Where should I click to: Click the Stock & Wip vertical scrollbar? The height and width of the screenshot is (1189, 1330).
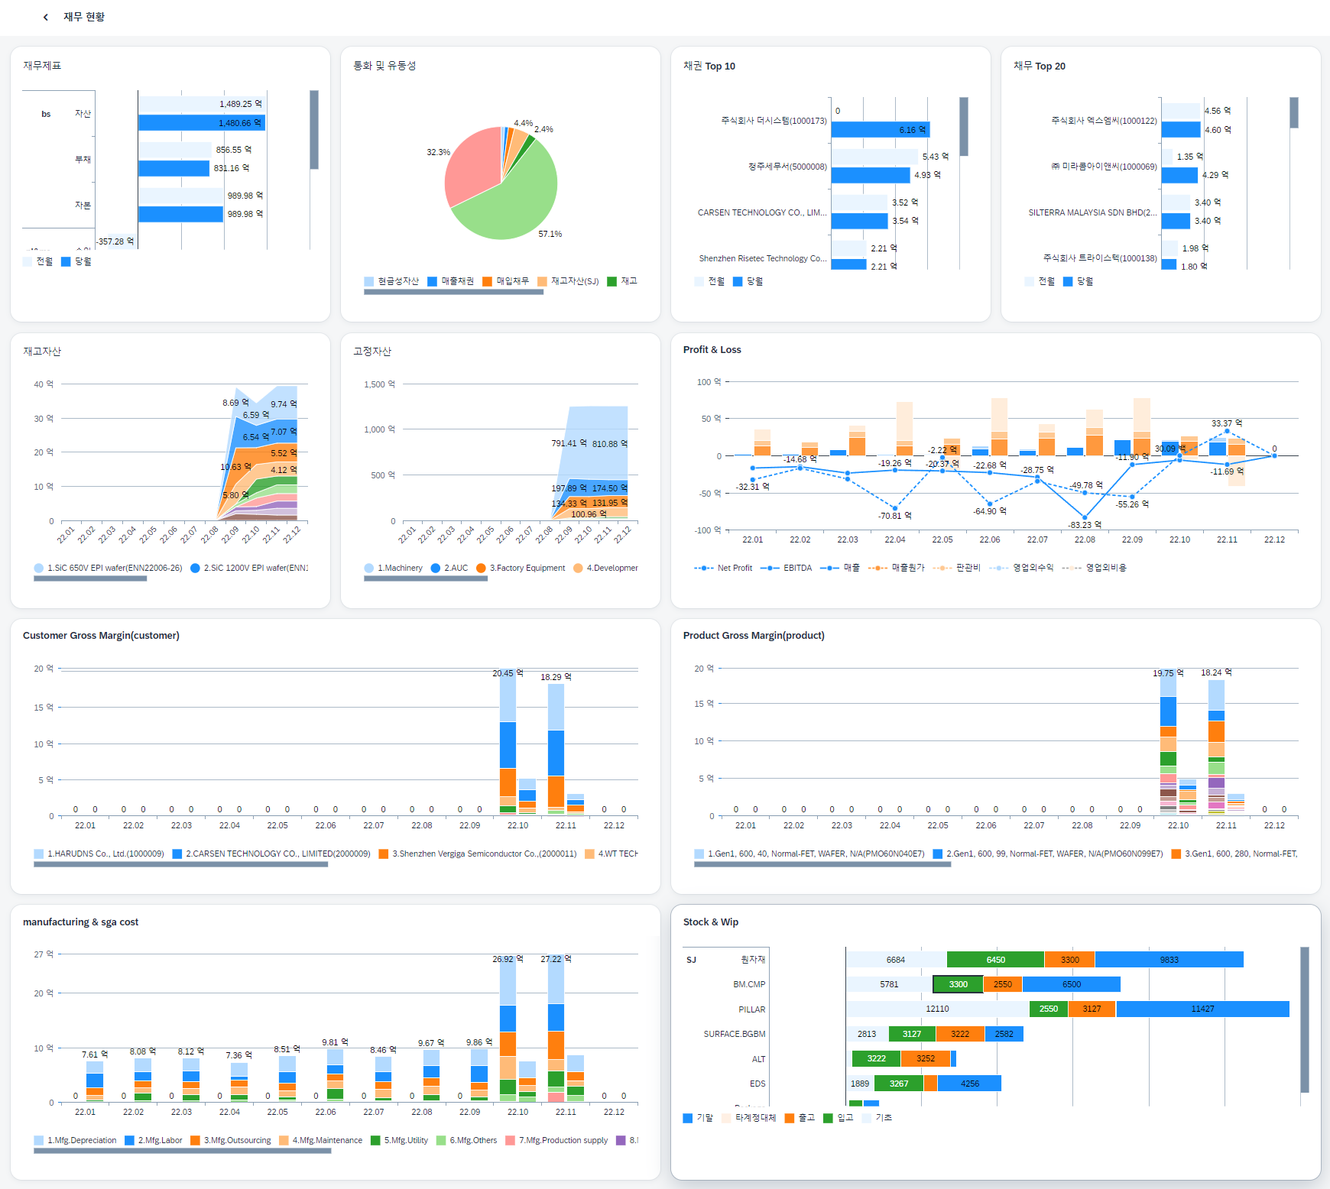click(1305, 1020)
